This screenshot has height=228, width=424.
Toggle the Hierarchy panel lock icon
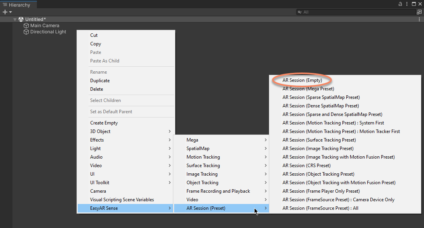[400, 4]
